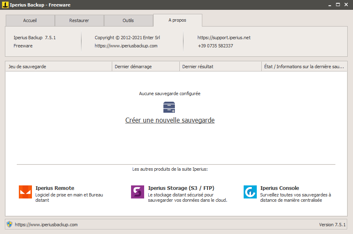
Task: Maximize the Iperius Backup window
Action: [338, 4]
